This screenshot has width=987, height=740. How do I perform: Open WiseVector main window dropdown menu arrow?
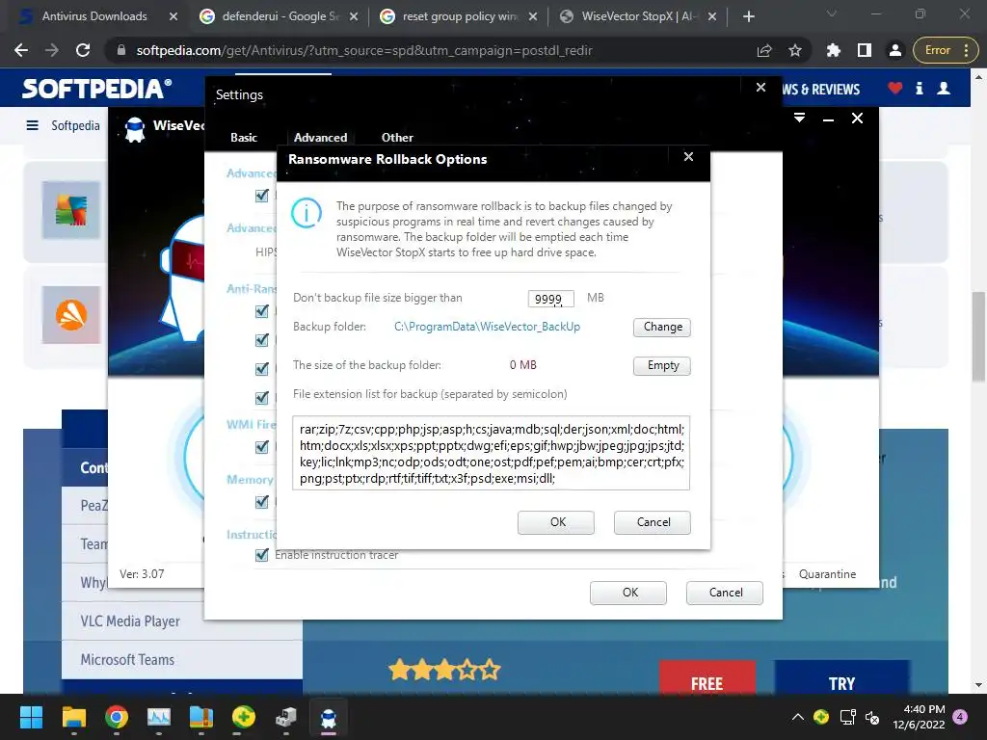[799, 118]
